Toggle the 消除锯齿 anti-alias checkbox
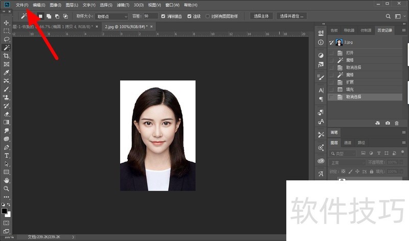This screenshot has height=241, width=409. [163, 16]
